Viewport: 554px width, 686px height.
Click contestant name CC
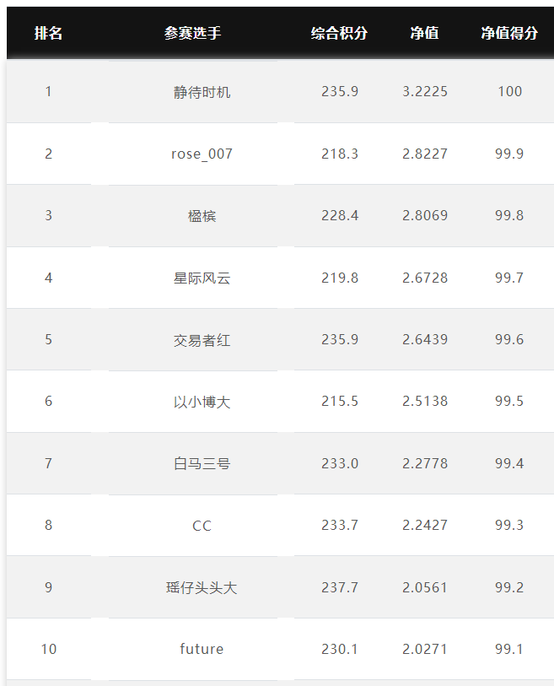pyautogui.click(x=202, y=526)
